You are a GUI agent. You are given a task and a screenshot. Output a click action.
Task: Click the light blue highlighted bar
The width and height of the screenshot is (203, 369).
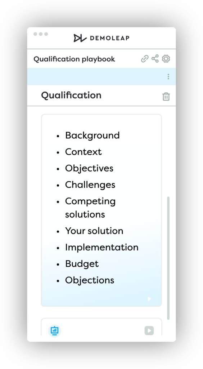point(101,76)
